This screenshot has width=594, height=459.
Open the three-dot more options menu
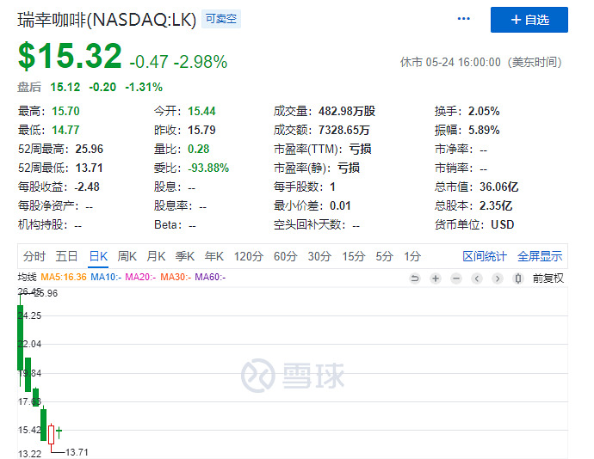(463, 19)
